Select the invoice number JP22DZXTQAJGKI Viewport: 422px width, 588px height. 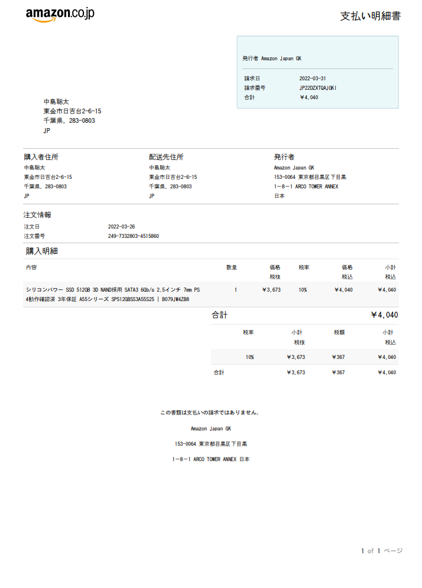click(x=318, y=88)
